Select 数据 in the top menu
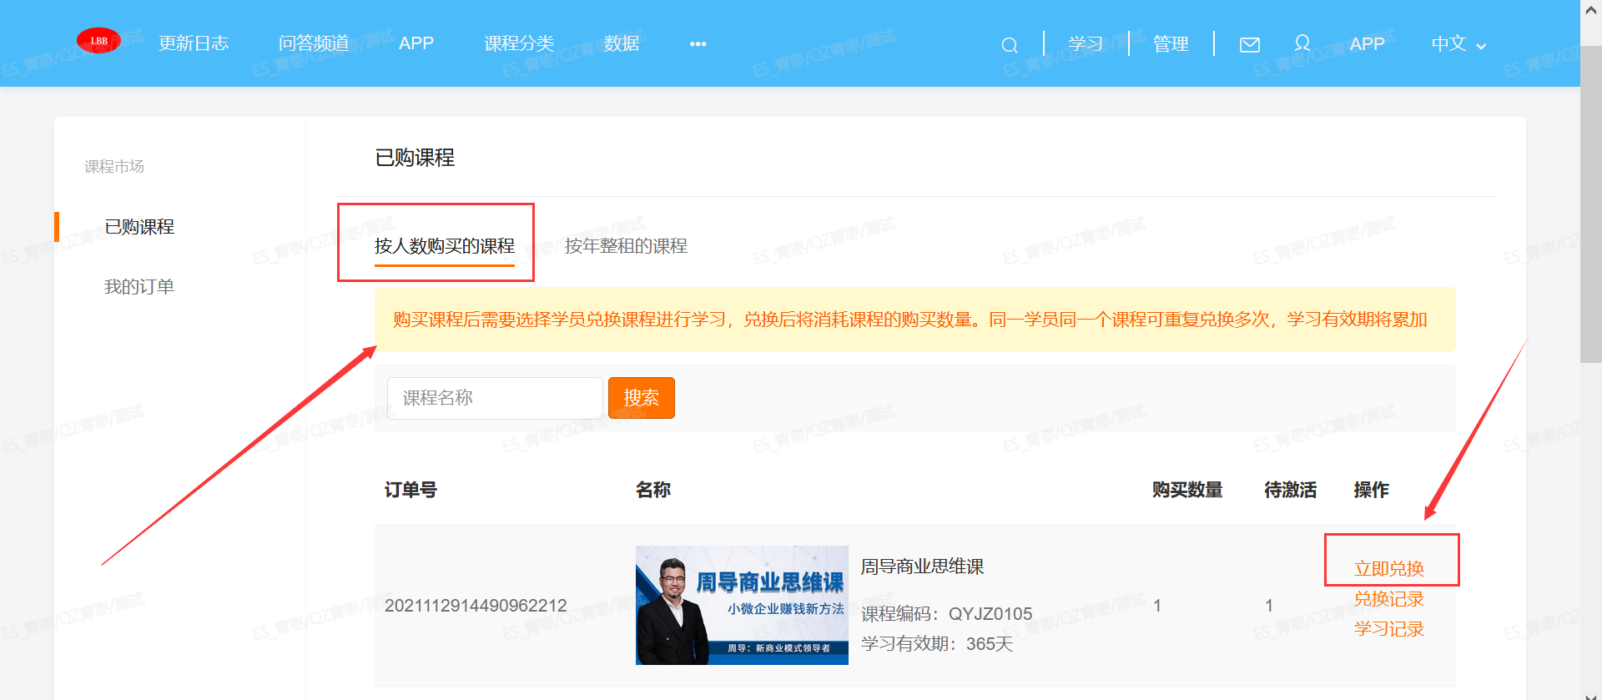 [622, 43]
